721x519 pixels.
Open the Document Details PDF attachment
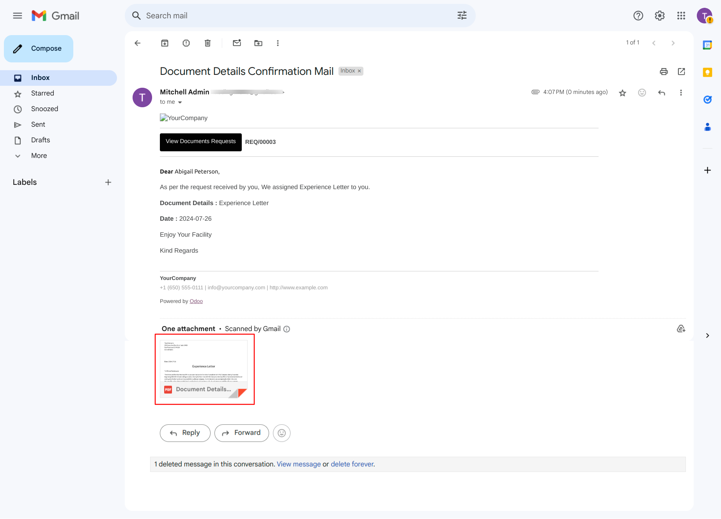tap(204, 369)
